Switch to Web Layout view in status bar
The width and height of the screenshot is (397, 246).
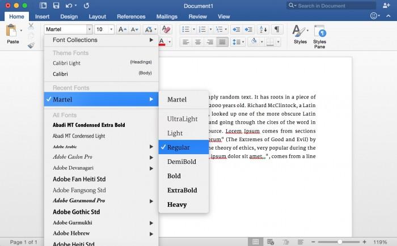(x=271, y=242)
